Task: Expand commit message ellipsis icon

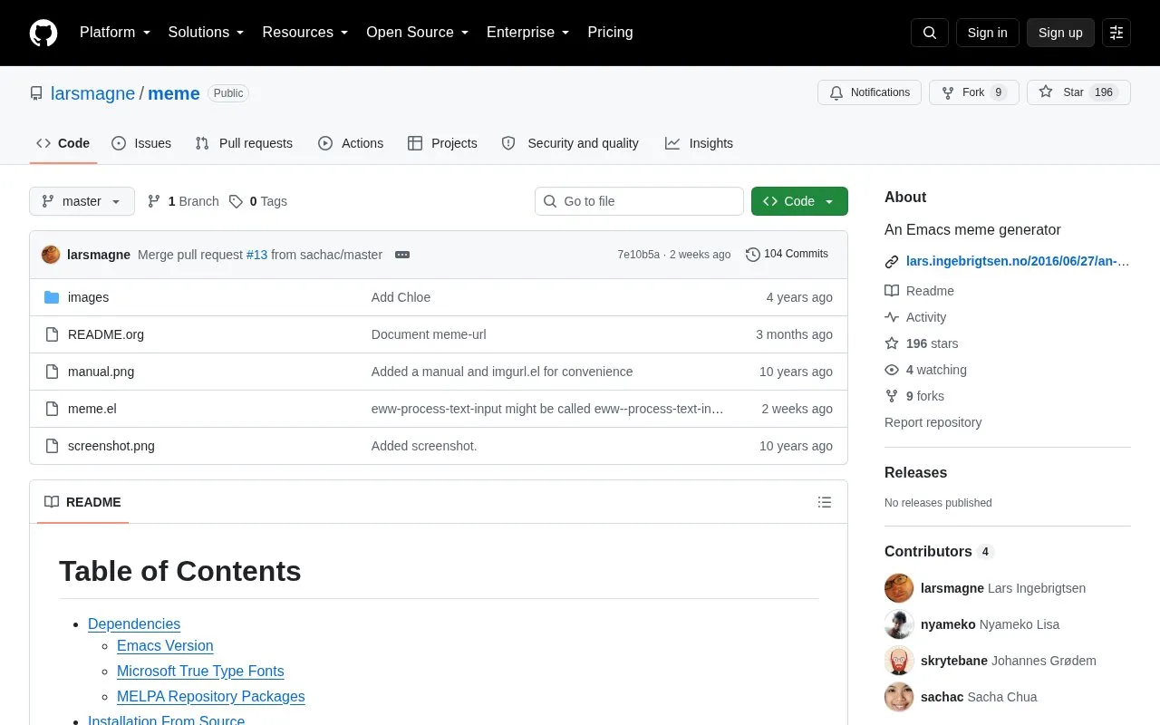Action: (x=402, y=255)
